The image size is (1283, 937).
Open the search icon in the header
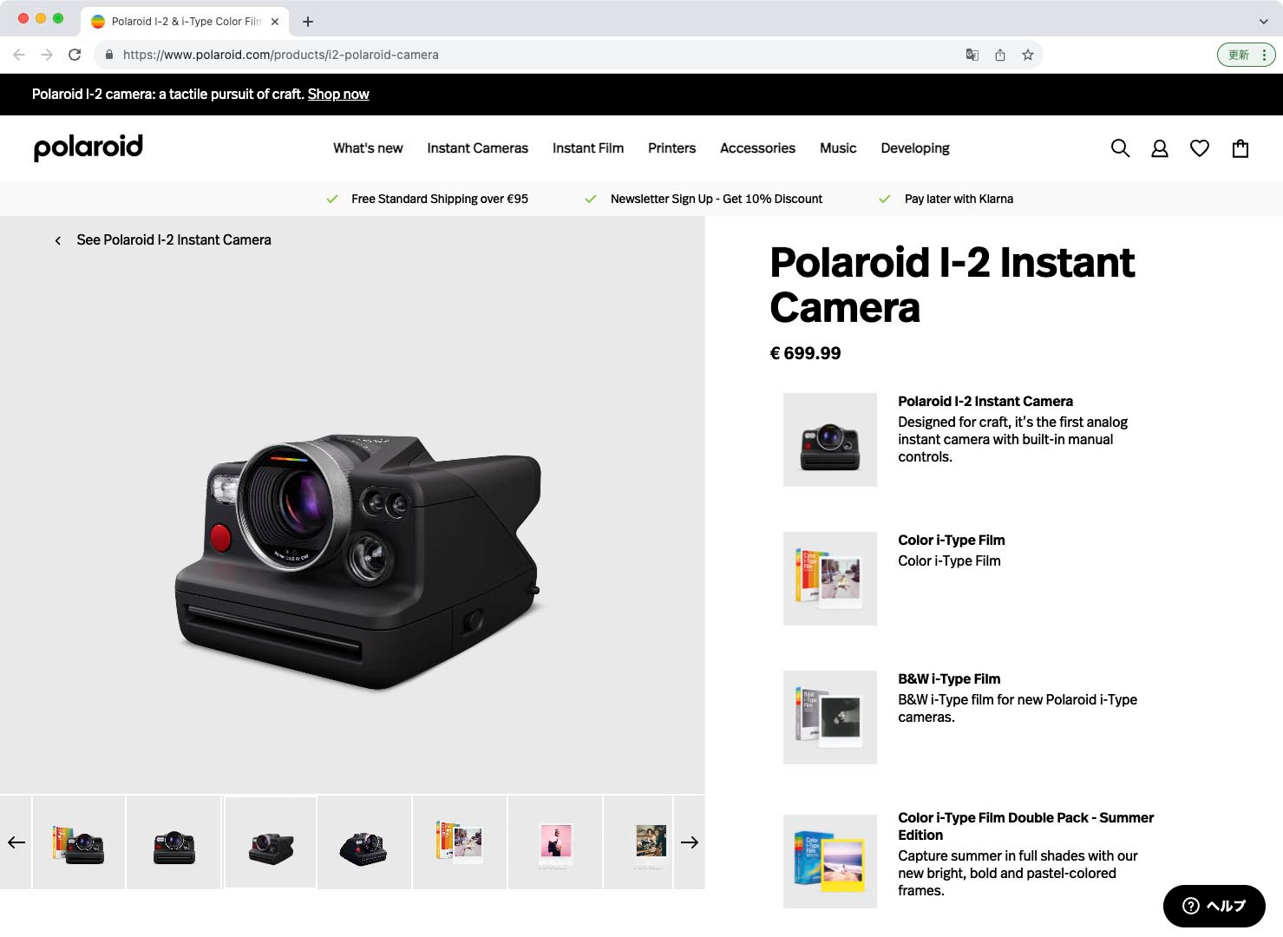click(1120, 147)
